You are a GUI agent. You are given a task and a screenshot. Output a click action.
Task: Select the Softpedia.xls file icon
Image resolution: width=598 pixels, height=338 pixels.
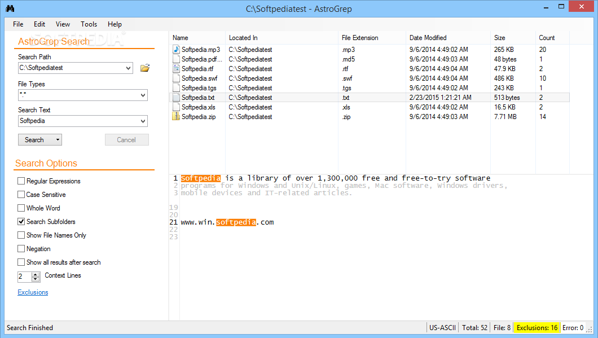pos(176,107)
